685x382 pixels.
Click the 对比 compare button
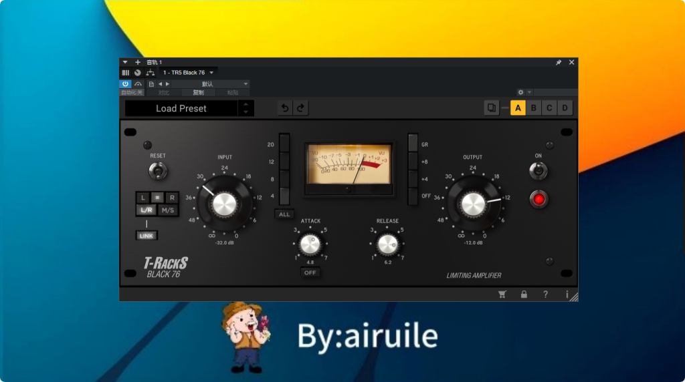[163, 92]
